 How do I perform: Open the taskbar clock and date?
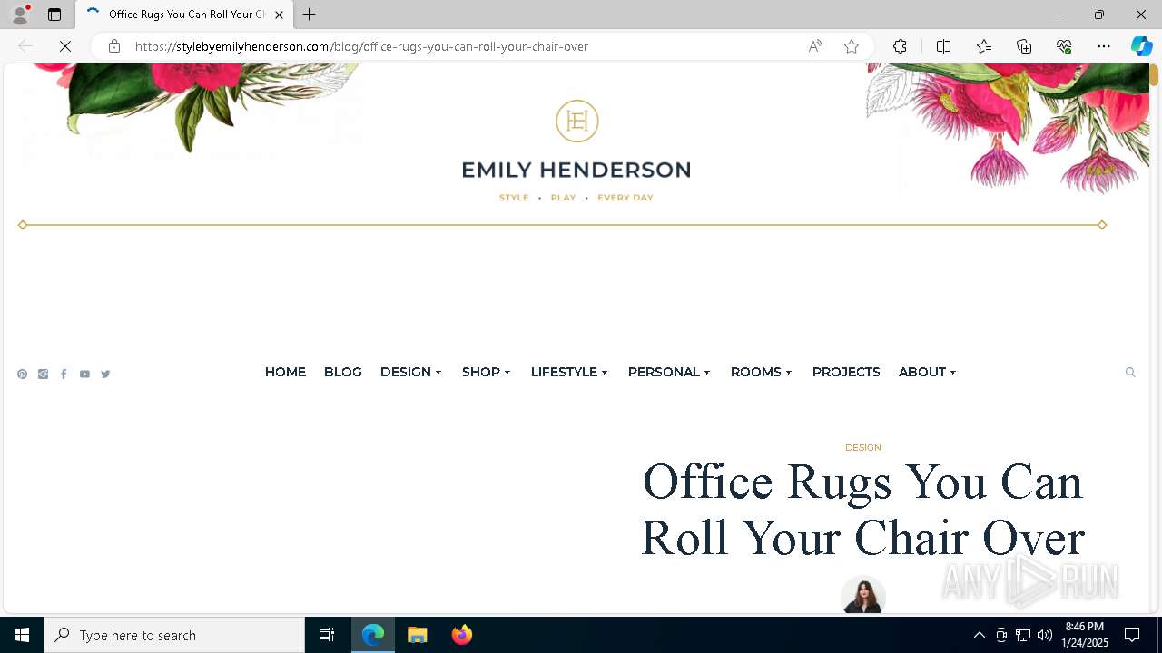pyautogui.click(x=1085, y=635)
